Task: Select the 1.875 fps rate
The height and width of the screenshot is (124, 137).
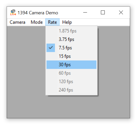Action: point(71,31)
